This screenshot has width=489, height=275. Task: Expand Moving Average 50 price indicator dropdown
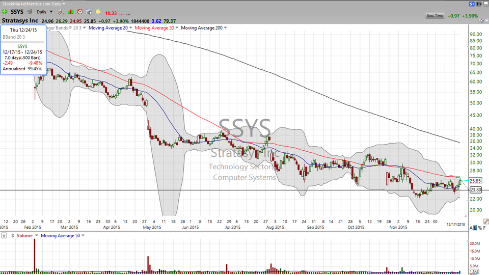177,28
